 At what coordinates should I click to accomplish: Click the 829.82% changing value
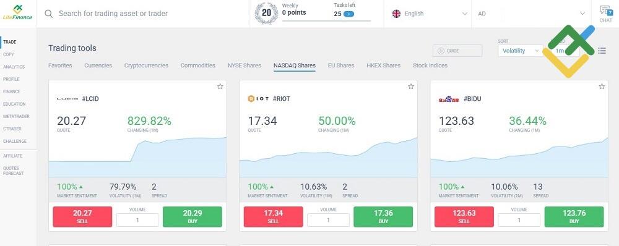(x=149, y=121)
